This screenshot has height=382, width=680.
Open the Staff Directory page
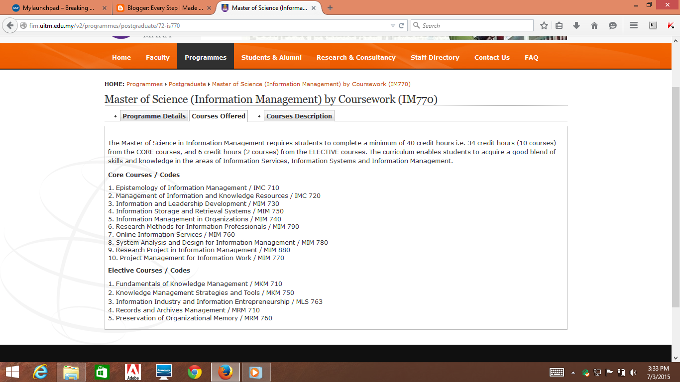point(435,57)
